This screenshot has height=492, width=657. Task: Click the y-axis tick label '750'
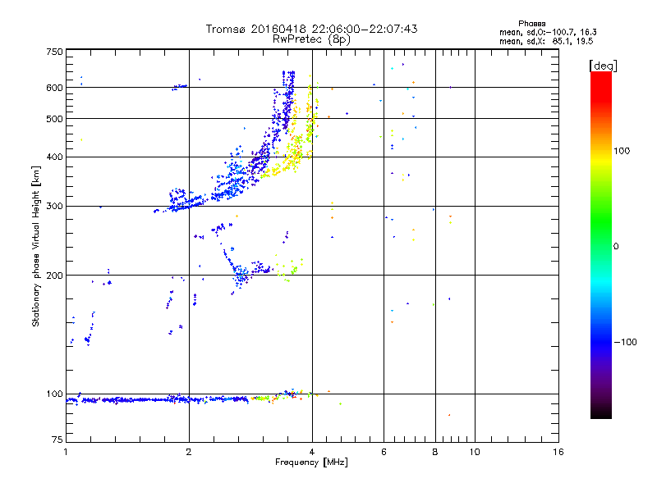tap(54, 52)
